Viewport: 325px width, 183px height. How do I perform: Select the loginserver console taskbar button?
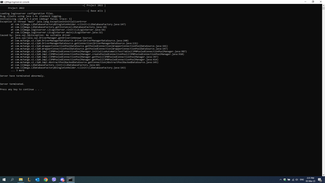[x=71, y=179]
